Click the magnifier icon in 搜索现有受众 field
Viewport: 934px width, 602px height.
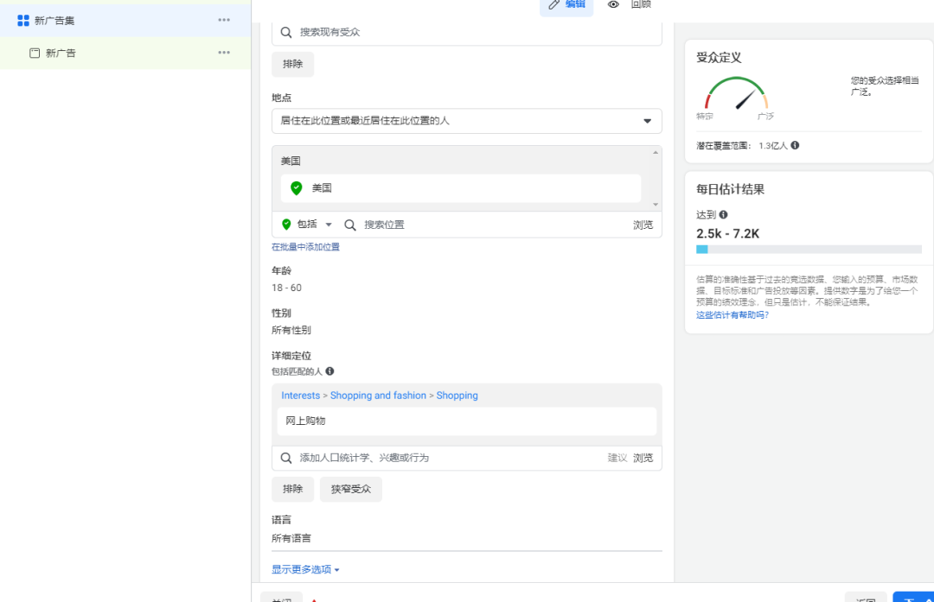[x=286, y=31]
